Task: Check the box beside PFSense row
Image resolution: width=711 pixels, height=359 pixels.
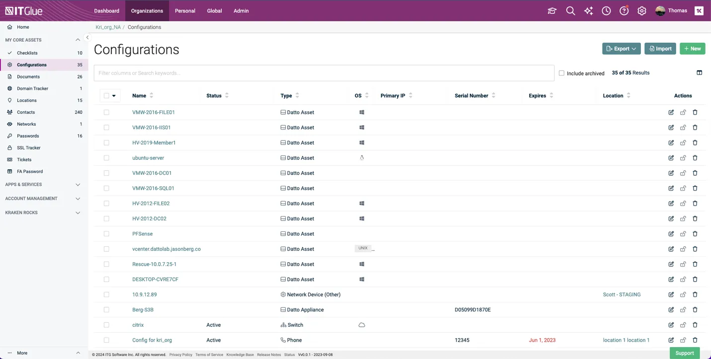Action: [106, 234]
